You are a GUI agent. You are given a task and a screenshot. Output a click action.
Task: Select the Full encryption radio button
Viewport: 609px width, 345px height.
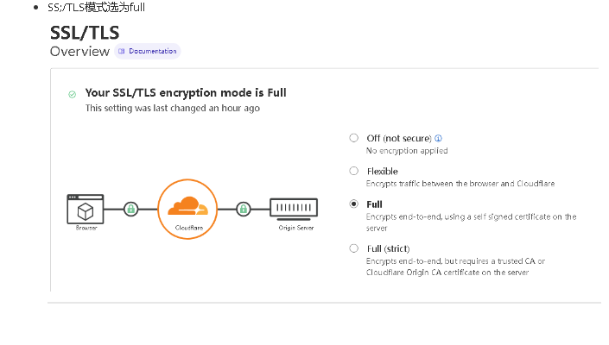(x=354, y=204)
